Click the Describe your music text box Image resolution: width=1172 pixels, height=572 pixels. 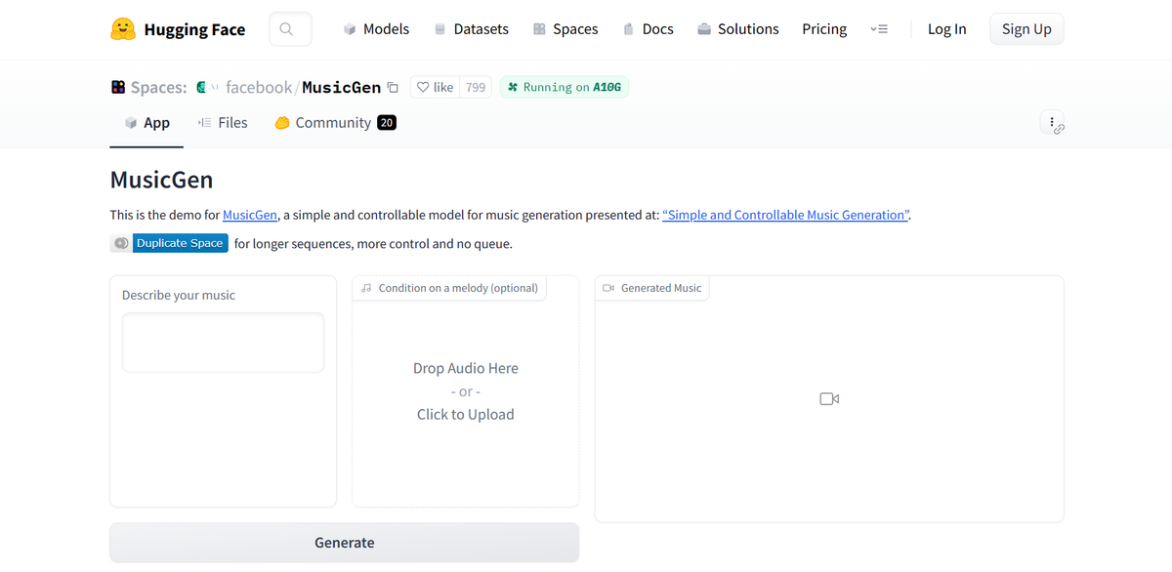tap(223, 343)
